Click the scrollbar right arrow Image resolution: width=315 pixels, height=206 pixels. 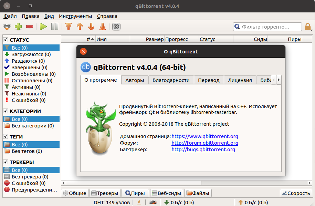click(309, 183)
